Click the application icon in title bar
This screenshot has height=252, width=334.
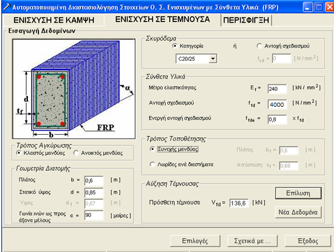6,7
